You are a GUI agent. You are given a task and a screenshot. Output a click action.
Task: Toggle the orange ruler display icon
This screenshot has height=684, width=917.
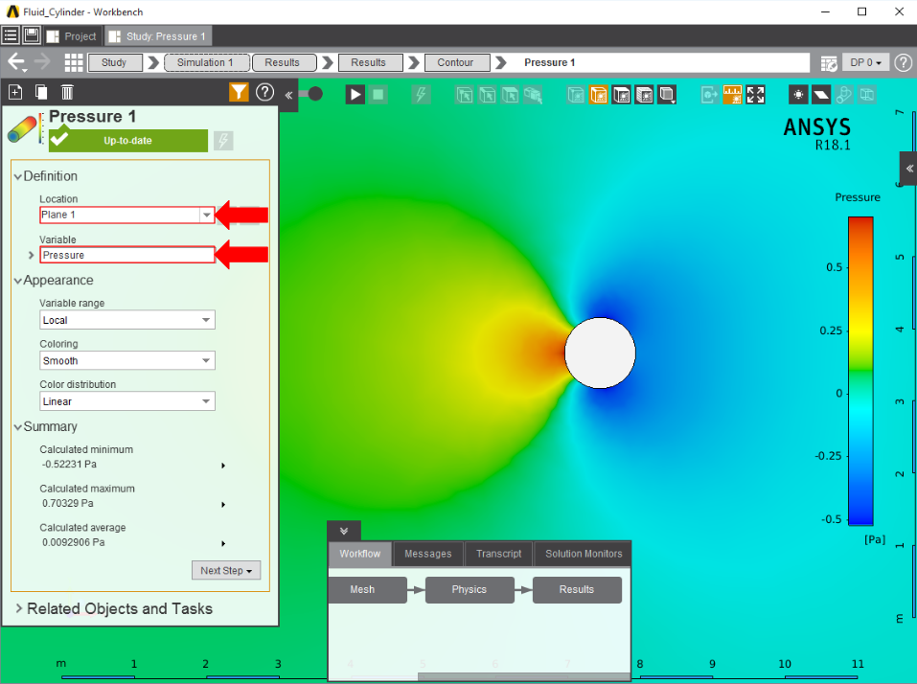click(732, 95)
